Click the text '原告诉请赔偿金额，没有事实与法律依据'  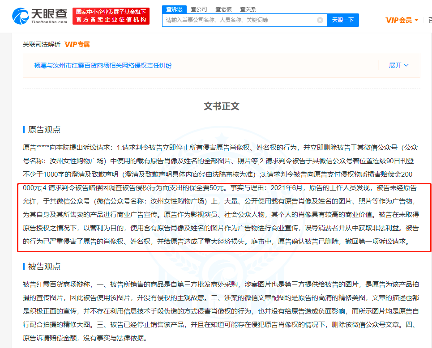pos(83,338)
